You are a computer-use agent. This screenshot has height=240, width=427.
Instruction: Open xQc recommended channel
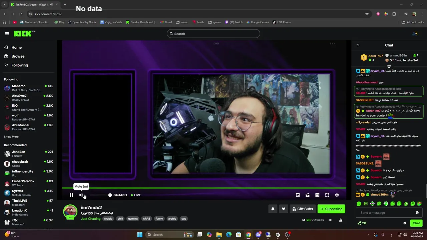(28, 222)
